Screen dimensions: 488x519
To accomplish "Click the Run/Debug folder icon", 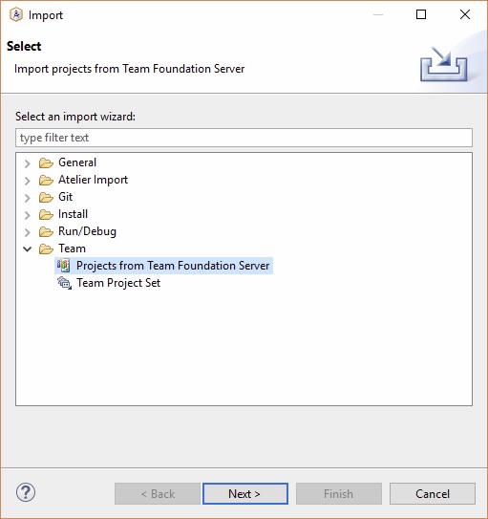I will pos(46,231).
